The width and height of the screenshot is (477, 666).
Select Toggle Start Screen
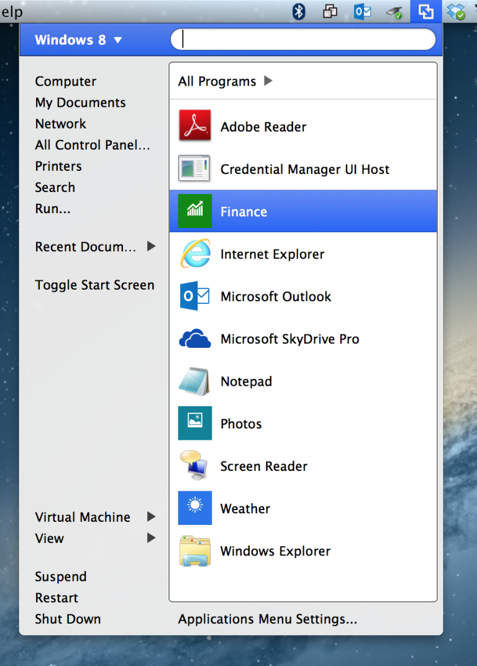click(94, 285)
